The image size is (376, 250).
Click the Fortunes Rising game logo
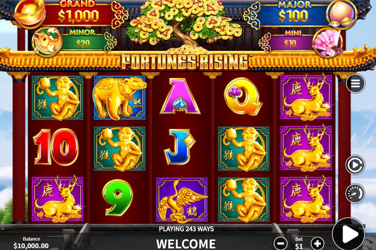click(x=185, y=62)
